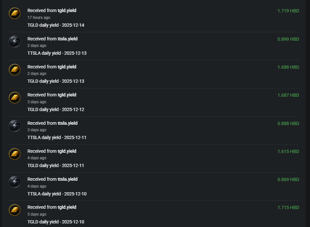Screen dimensions: 310x227
Task: Click gold bar icon for 2025-12-14 TGLD yield
Action: coord(14,13)
